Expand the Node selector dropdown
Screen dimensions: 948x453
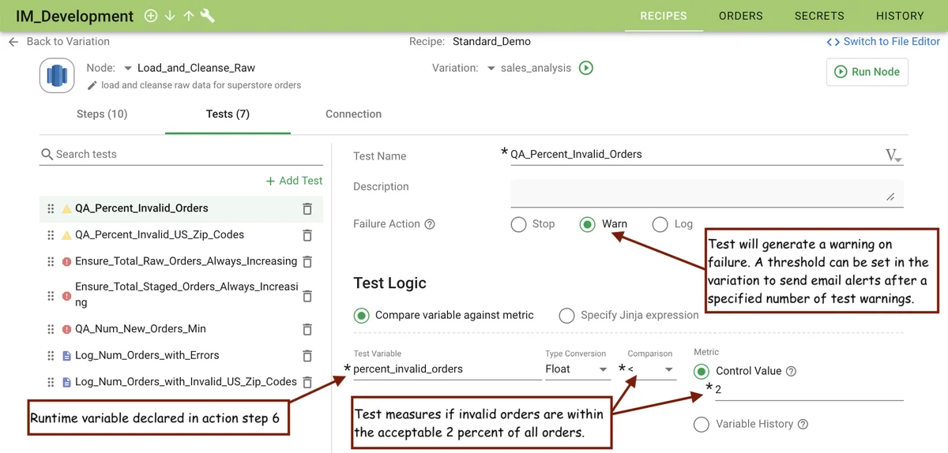[128, 69]
